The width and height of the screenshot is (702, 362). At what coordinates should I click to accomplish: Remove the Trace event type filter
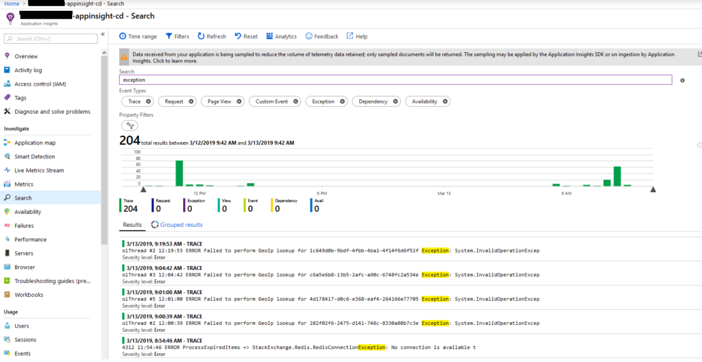coord(148,101)
